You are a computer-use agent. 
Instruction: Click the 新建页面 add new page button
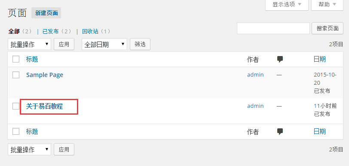(x=46, y=13)
